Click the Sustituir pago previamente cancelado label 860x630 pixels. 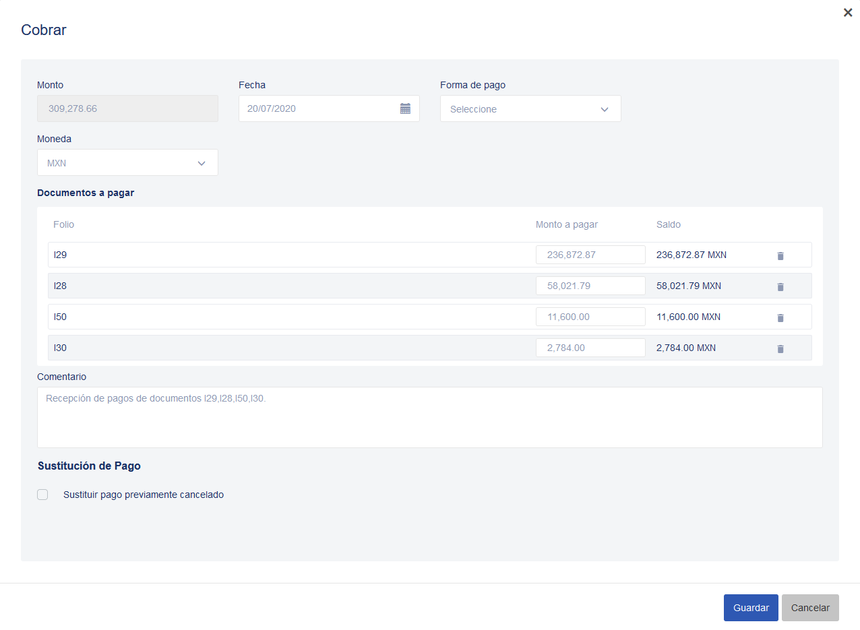(x=144, y=495)
